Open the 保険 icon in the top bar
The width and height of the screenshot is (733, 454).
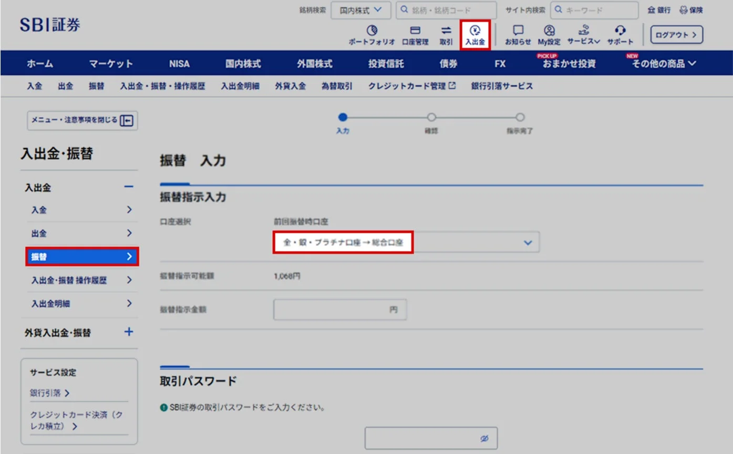pyautogui.click(x=691, y=9)
